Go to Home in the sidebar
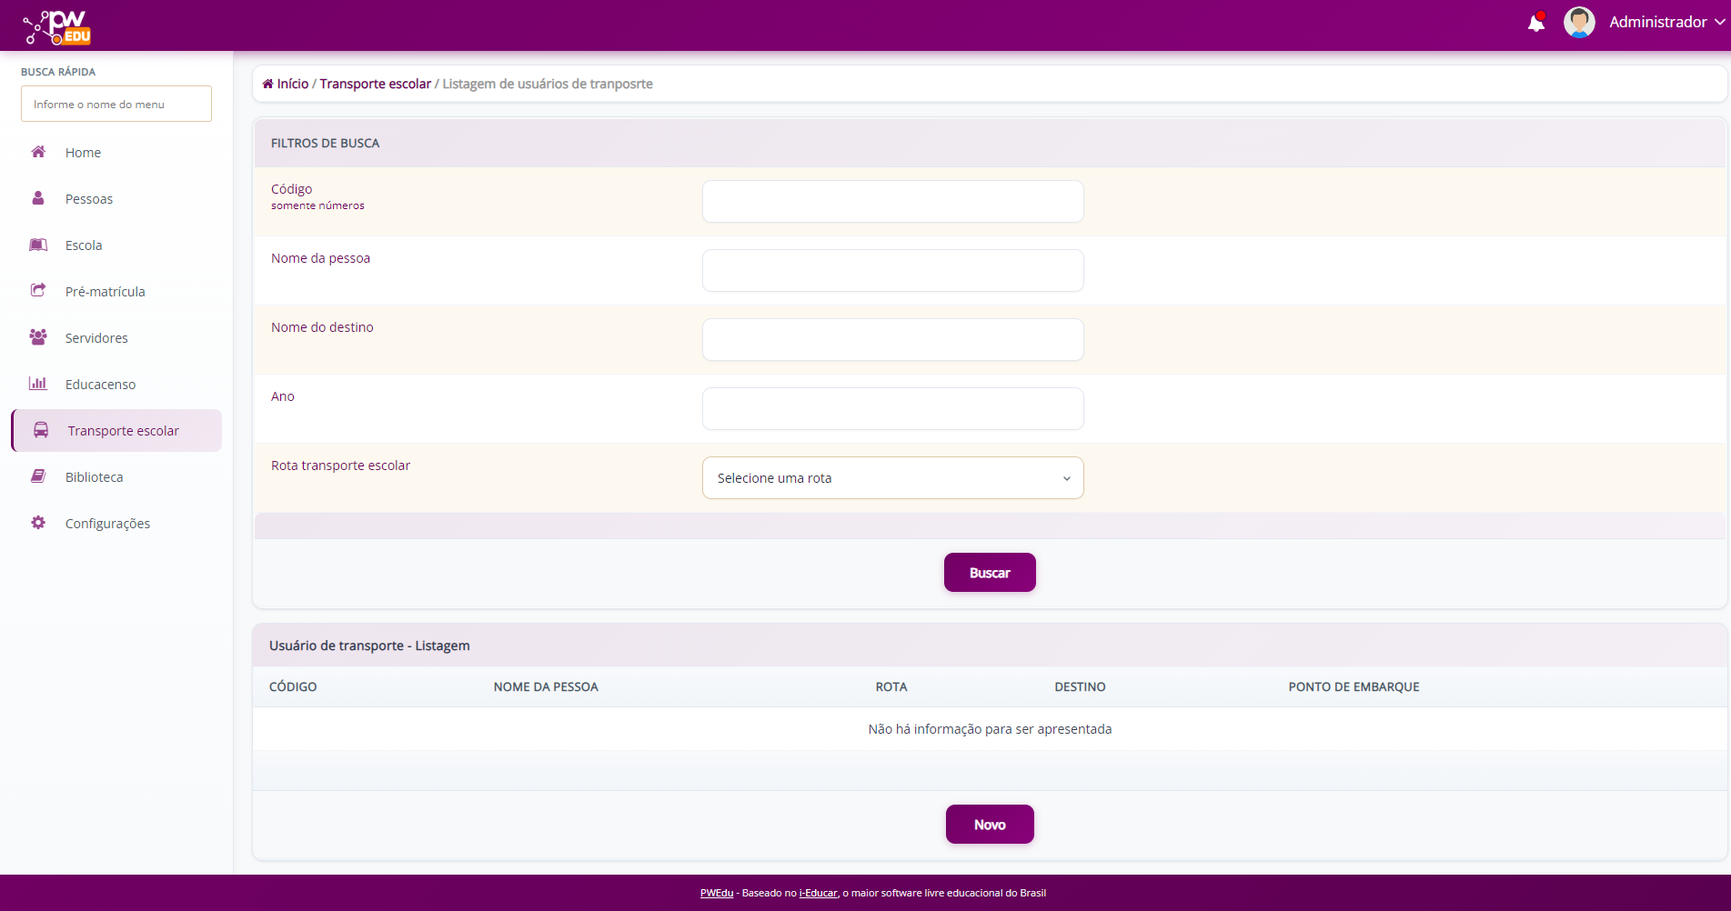The height and width of the screenshot is (911, 1731). tap(83, 153)
